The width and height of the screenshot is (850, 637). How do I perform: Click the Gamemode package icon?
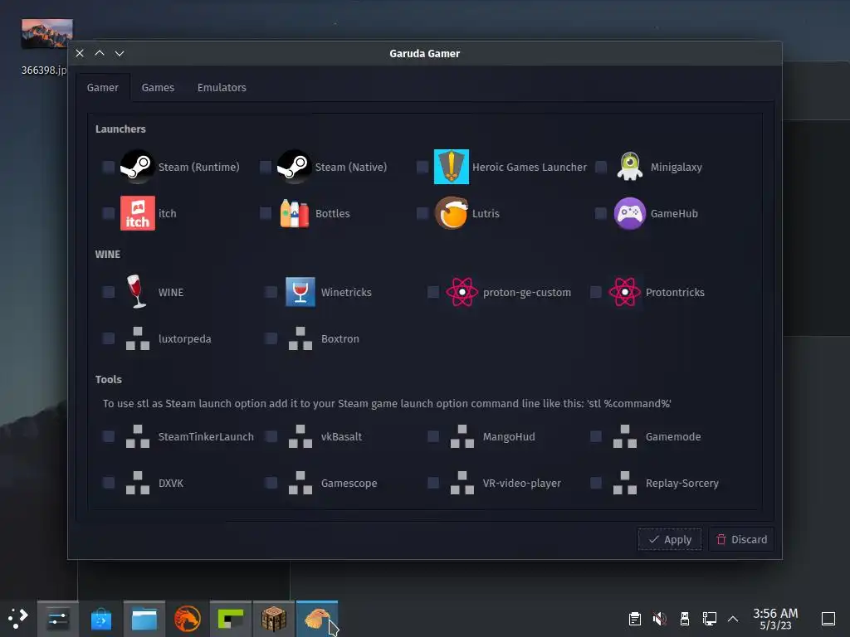(624, 436)
